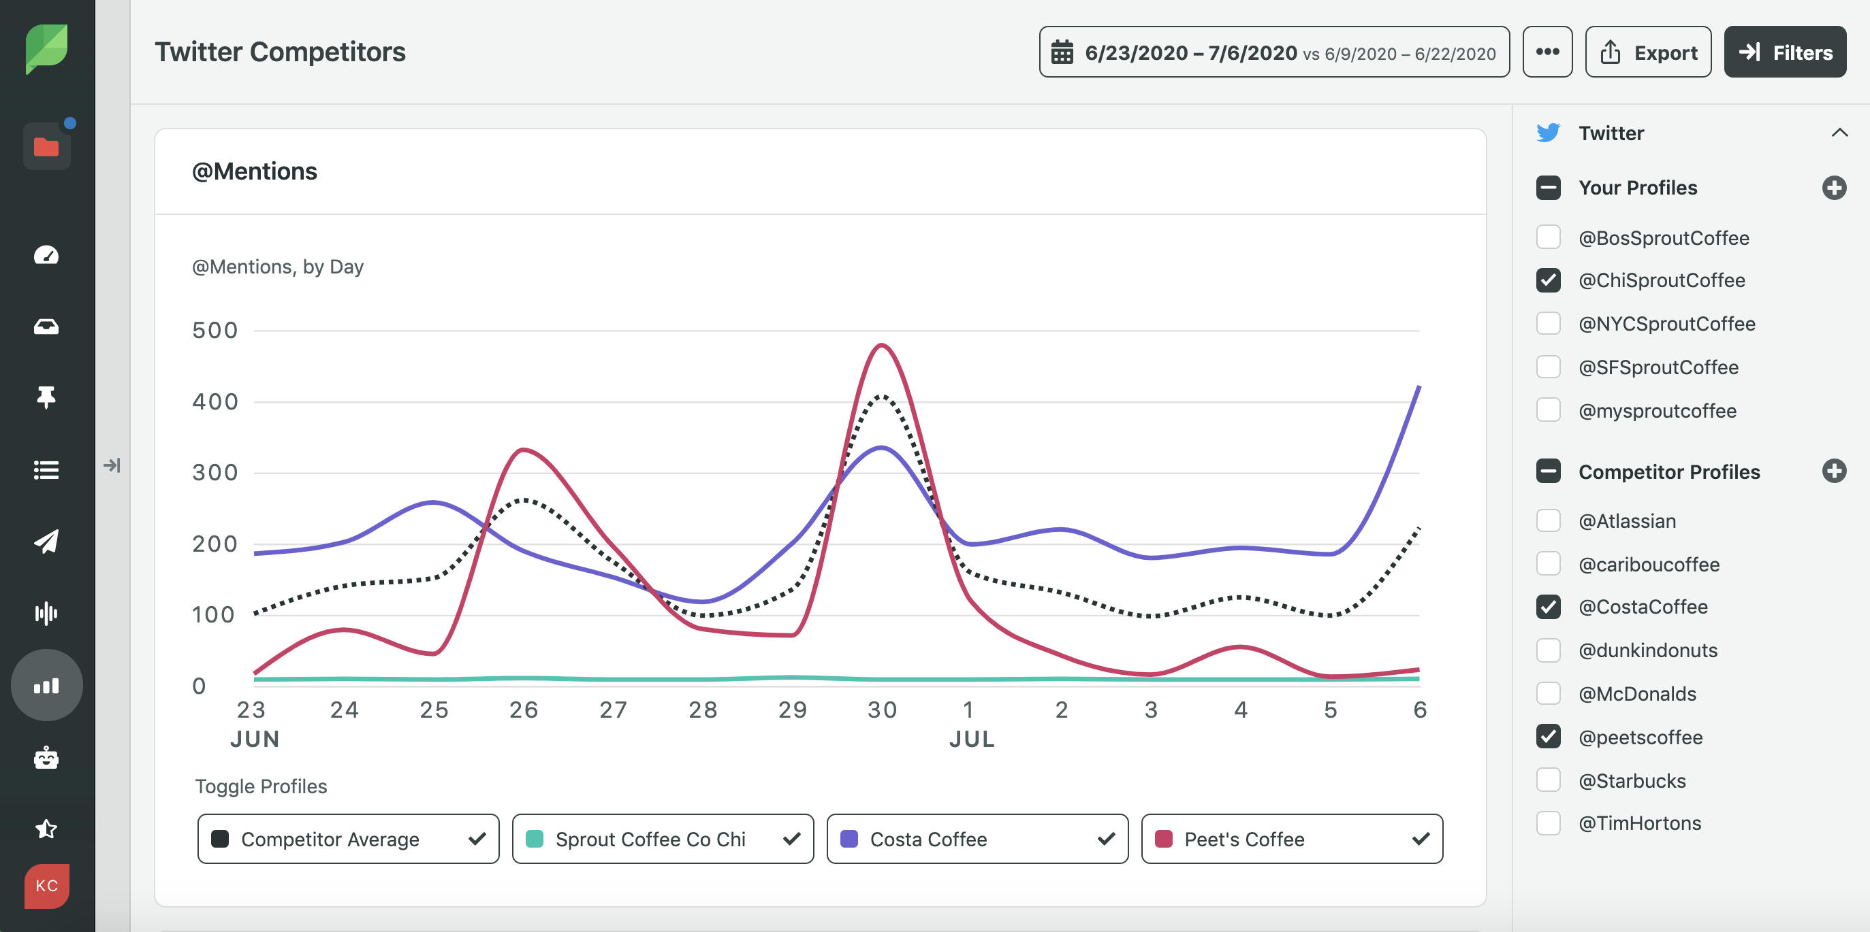Check the @SFSproutCoffee checkbox
The width and height of the screenshot is (1870, 932).
[1548, 367]
